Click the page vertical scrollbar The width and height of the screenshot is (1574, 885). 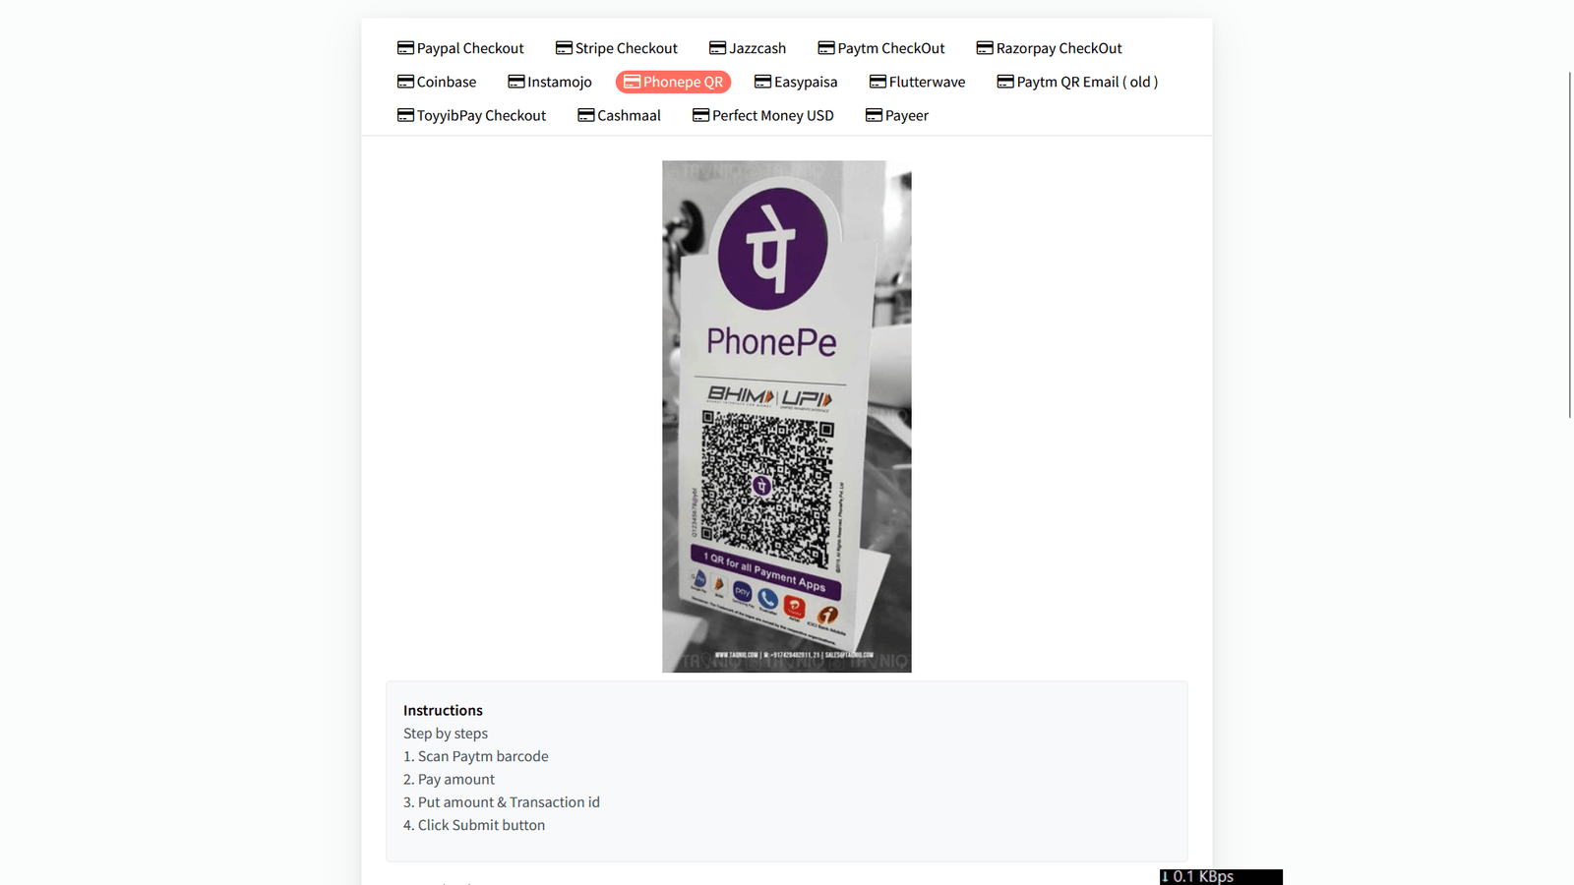click(1570, 245)
